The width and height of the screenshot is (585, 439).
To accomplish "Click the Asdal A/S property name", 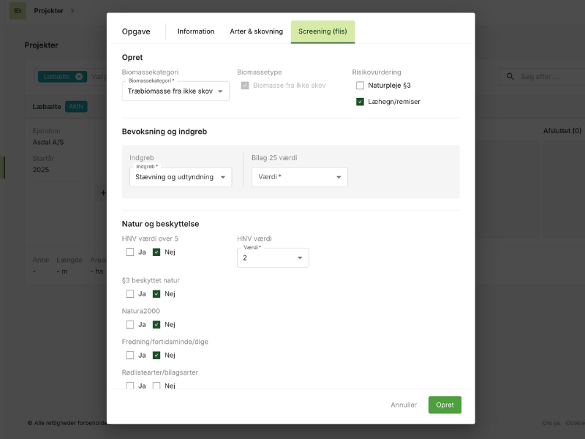I will coord(48,142).
